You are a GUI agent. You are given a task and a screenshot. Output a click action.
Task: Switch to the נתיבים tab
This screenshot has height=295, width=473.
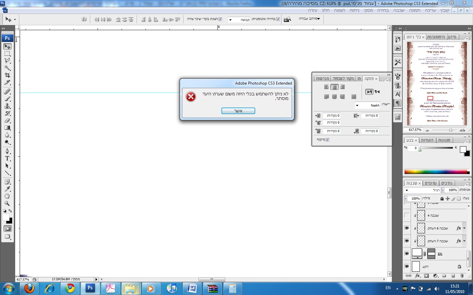coord(447,183)
